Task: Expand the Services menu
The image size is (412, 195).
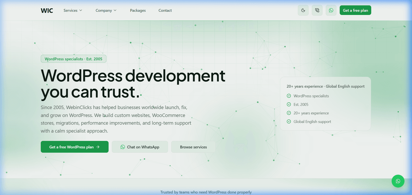Action: [73, 10]
